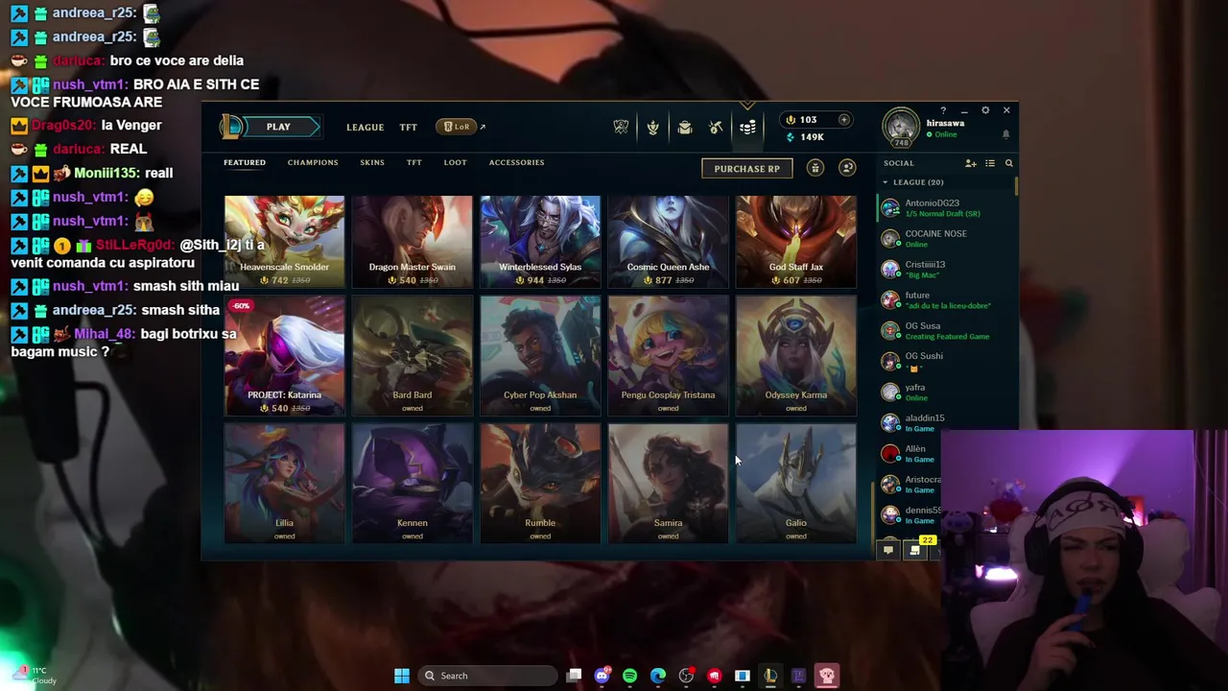Click the plus icon to add RP
Screen dimensions: 1228x691
(x=843, y=120)
